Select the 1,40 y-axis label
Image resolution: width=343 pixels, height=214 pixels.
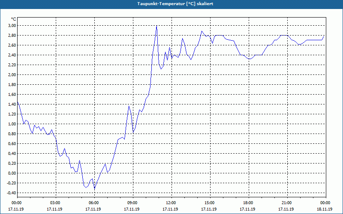click(x=12, y=104)
